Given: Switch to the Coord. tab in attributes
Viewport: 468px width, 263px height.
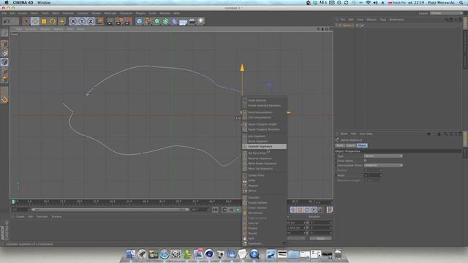Looking at the screenshot, I should click(350, 145).
